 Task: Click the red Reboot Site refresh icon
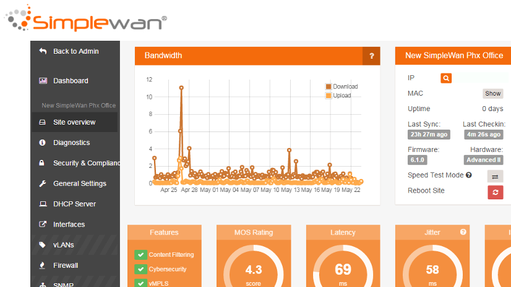click(495, 192)
